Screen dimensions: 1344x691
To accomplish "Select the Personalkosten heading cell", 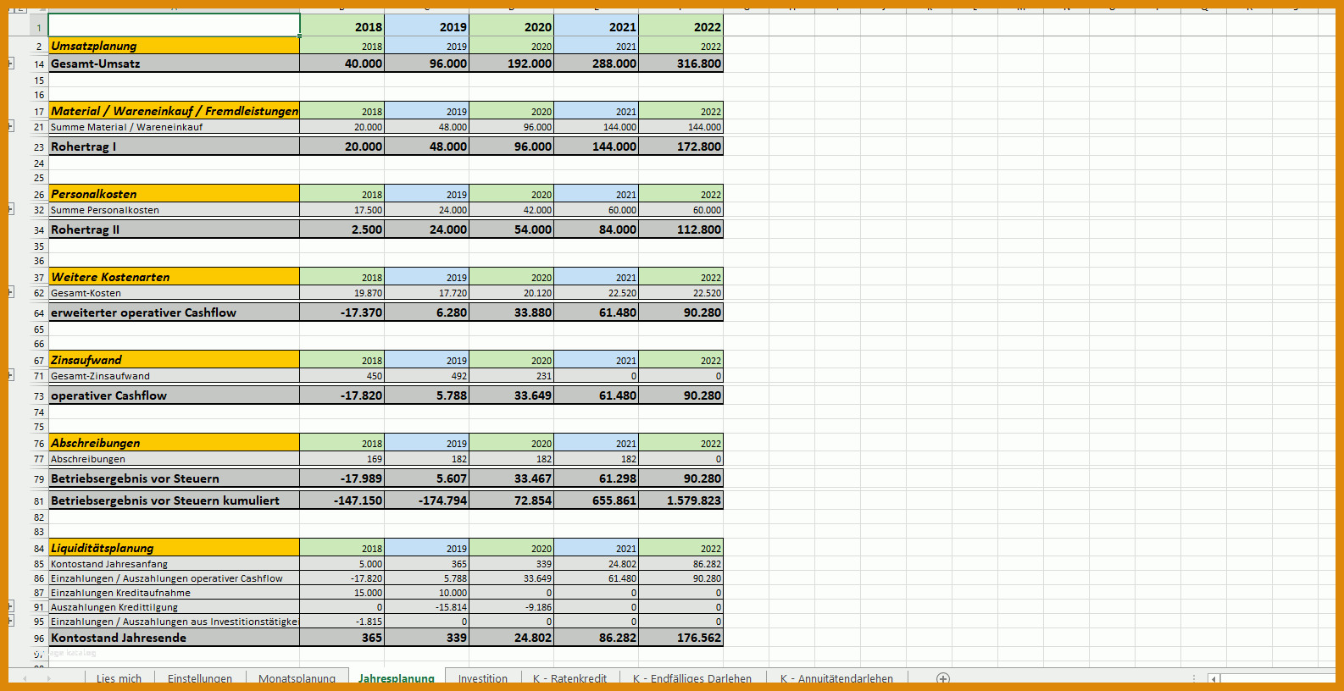I will tap(174, 194).
